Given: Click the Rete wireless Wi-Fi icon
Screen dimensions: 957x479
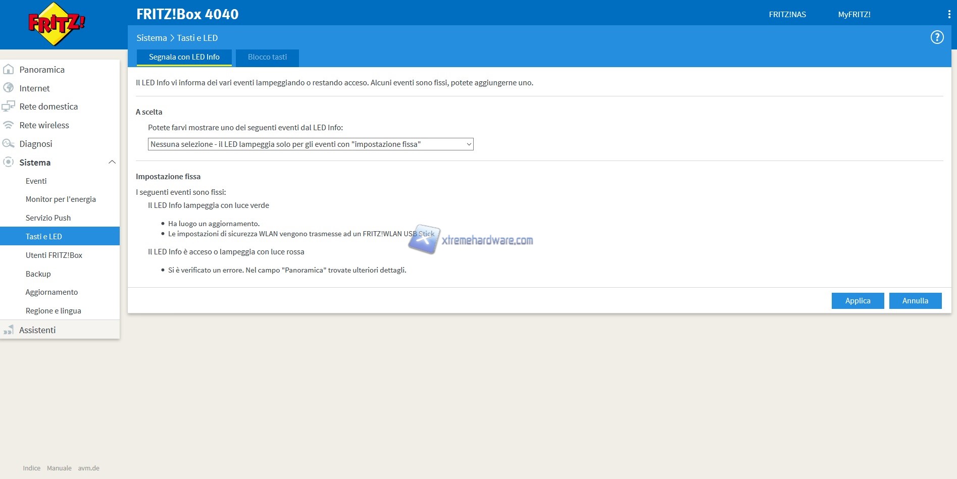Looking at the screenshot, I should (x=9, y=125).
